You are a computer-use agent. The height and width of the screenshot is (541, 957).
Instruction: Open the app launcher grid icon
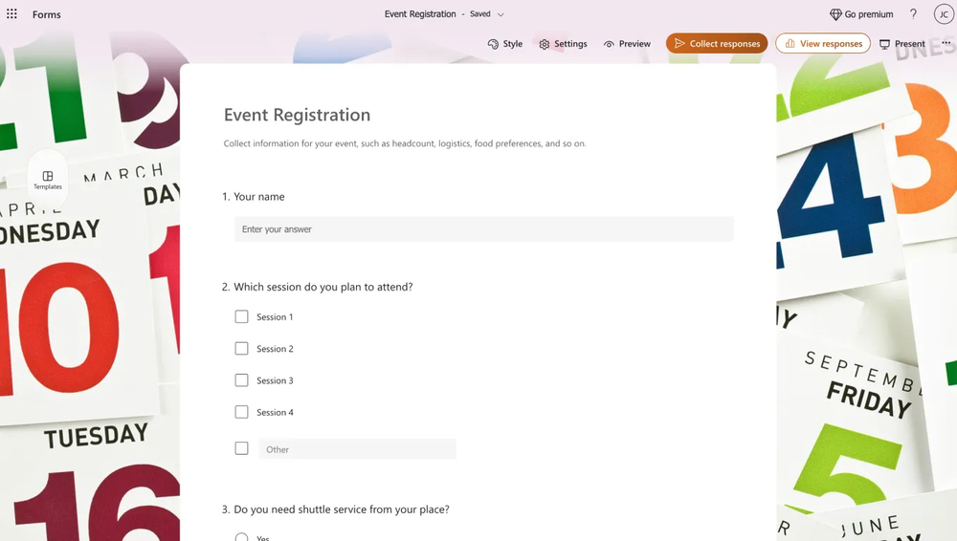tap(11, 14)
